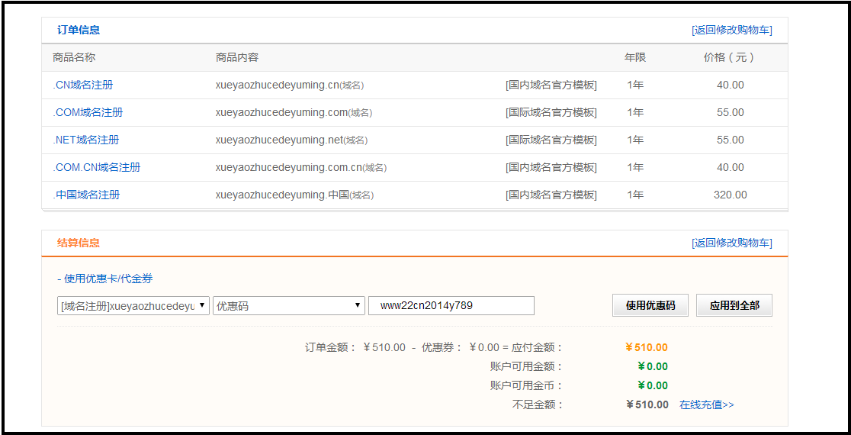Viewport: 851px width, 435px height.
Task: Open the .COM域名注册 product link
Action: 88,112
